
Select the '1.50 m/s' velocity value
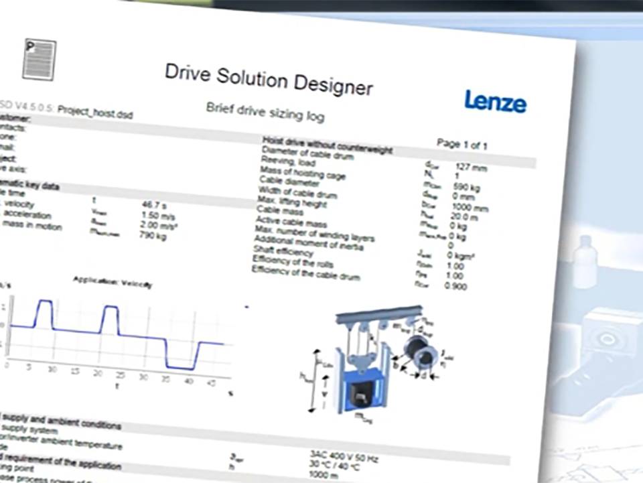pos(158,215)
